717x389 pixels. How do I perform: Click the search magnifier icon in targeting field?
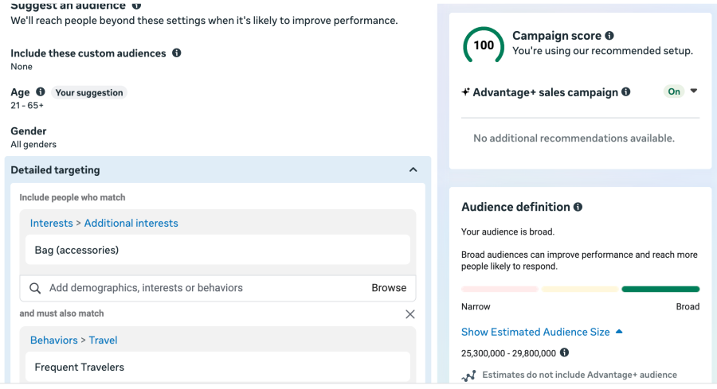(35, 288)
